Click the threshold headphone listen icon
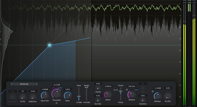Screen dimensions: 197x107 (x=57, y=103)
